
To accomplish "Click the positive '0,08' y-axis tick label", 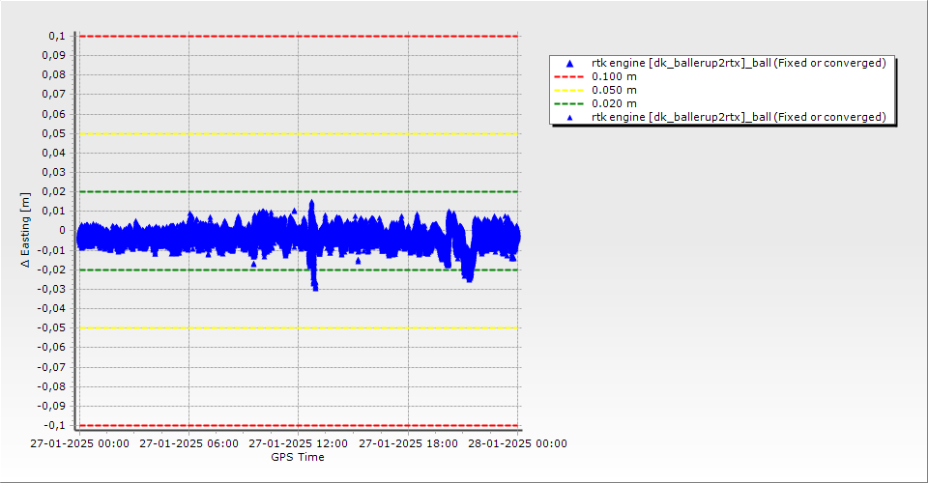I will (x=54, y=75).
